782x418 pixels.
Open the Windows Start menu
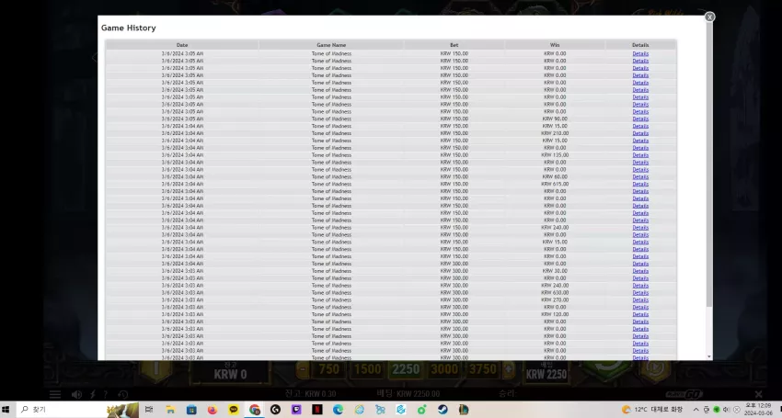[x=6, y=410]
